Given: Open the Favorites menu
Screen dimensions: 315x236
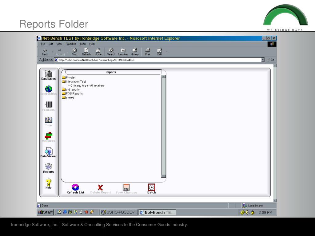Looking at the screenshot, I should point(71,44).
